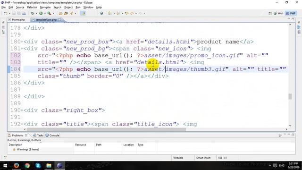Open the Source menu
This screenshot has width=302, height=170.
click(20, 8)
